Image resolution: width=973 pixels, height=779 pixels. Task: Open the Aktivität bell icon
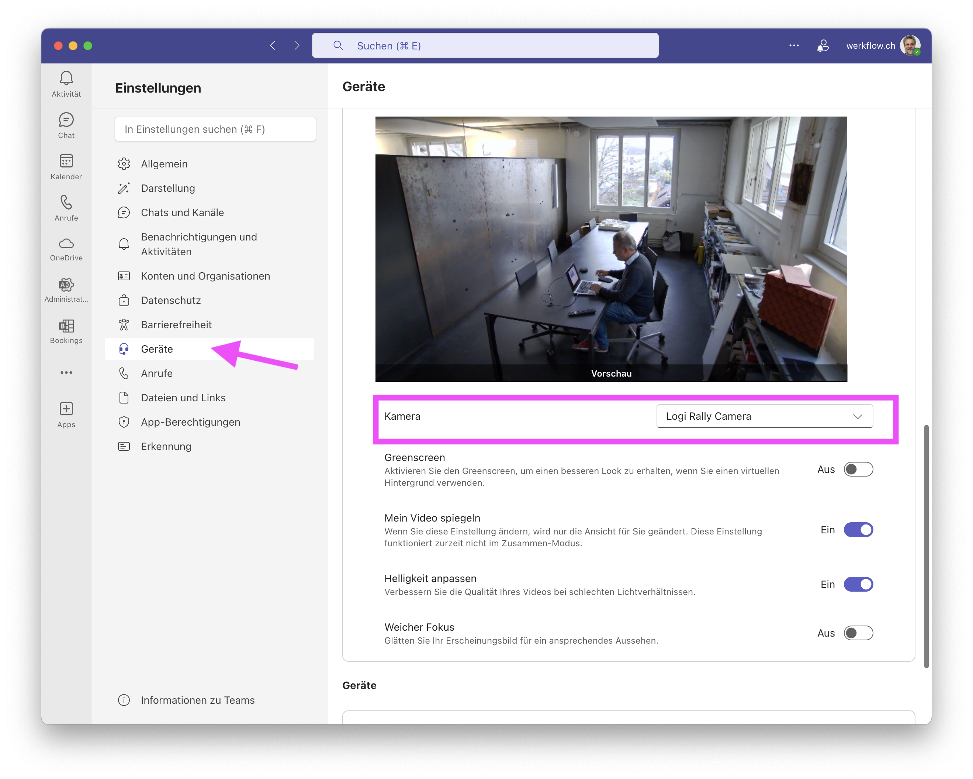(x=66, y=79)
